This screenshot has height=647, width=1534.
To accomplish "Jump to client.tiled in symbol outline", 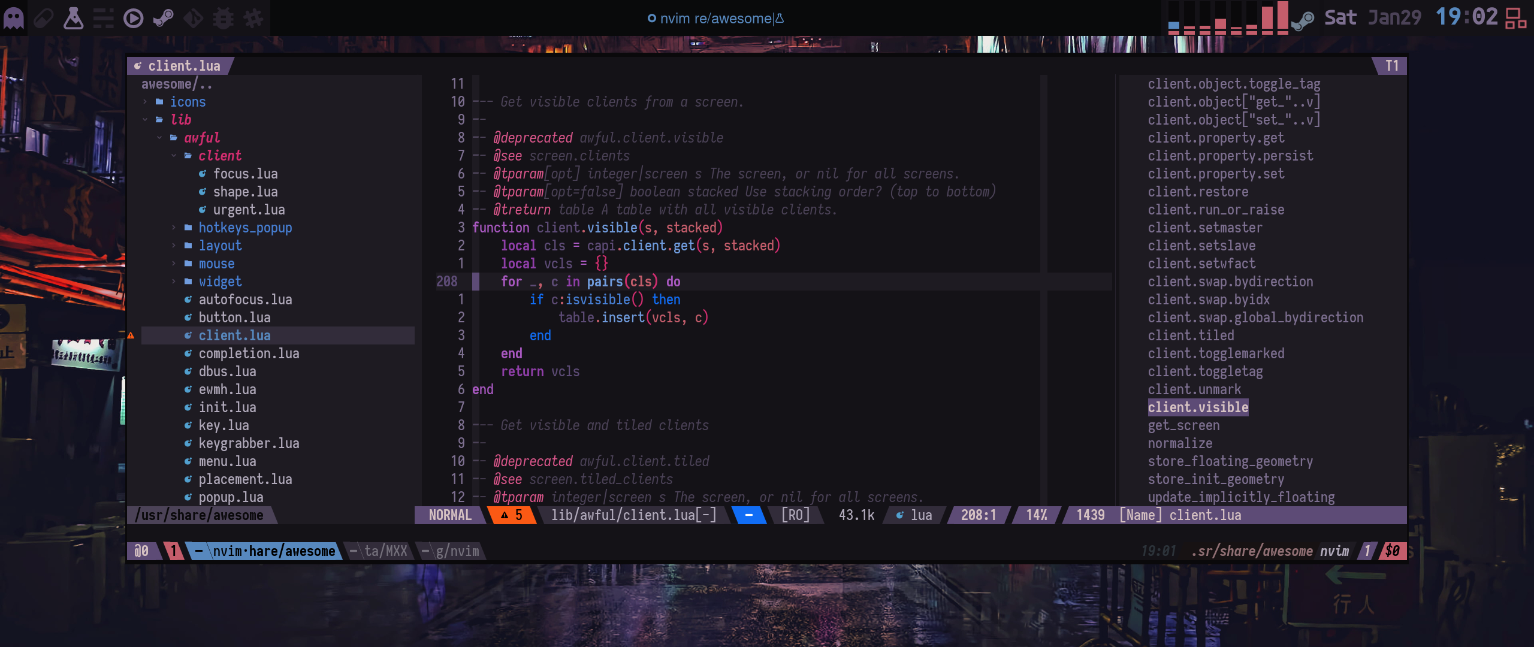I will pos(1191,335).
